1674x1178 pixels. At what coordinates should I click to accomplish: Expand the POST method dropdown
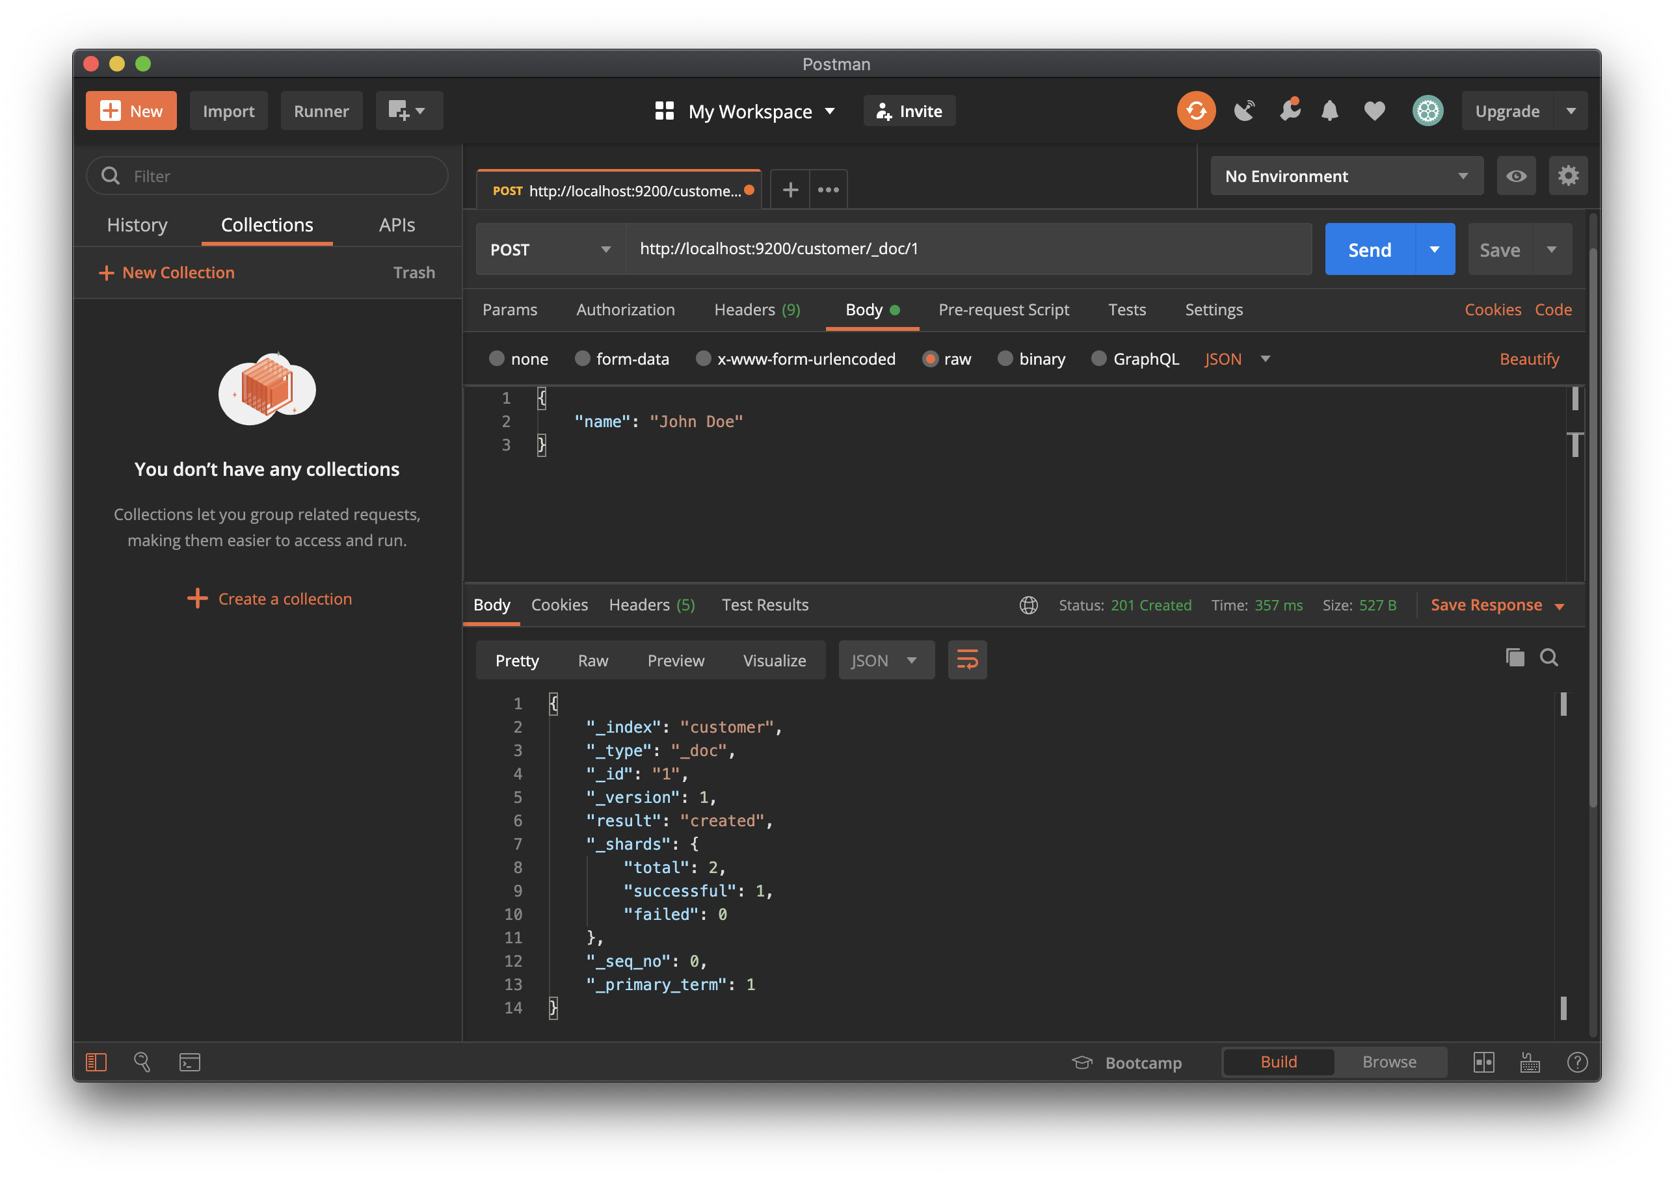[550, 249]
